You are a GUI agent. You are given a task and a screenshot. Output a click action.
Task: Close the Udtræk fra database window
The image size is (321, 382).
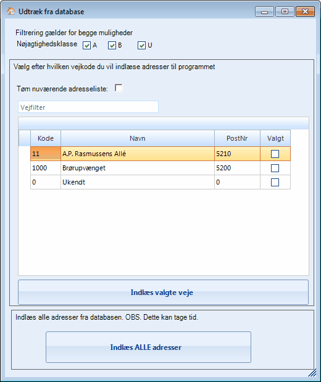305,12
